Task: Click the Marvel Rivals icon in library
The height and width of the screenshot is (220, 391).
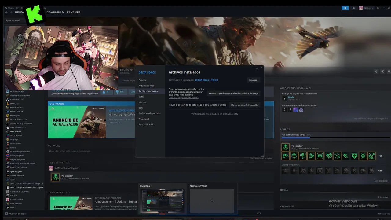Action: pos(8,108)
